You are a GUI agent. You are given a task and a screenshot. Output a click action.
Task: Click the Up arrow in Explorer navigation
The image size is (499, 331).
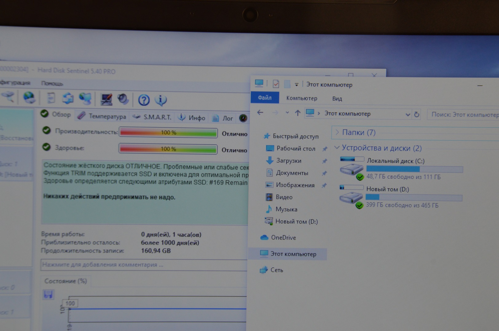point(297,113)
